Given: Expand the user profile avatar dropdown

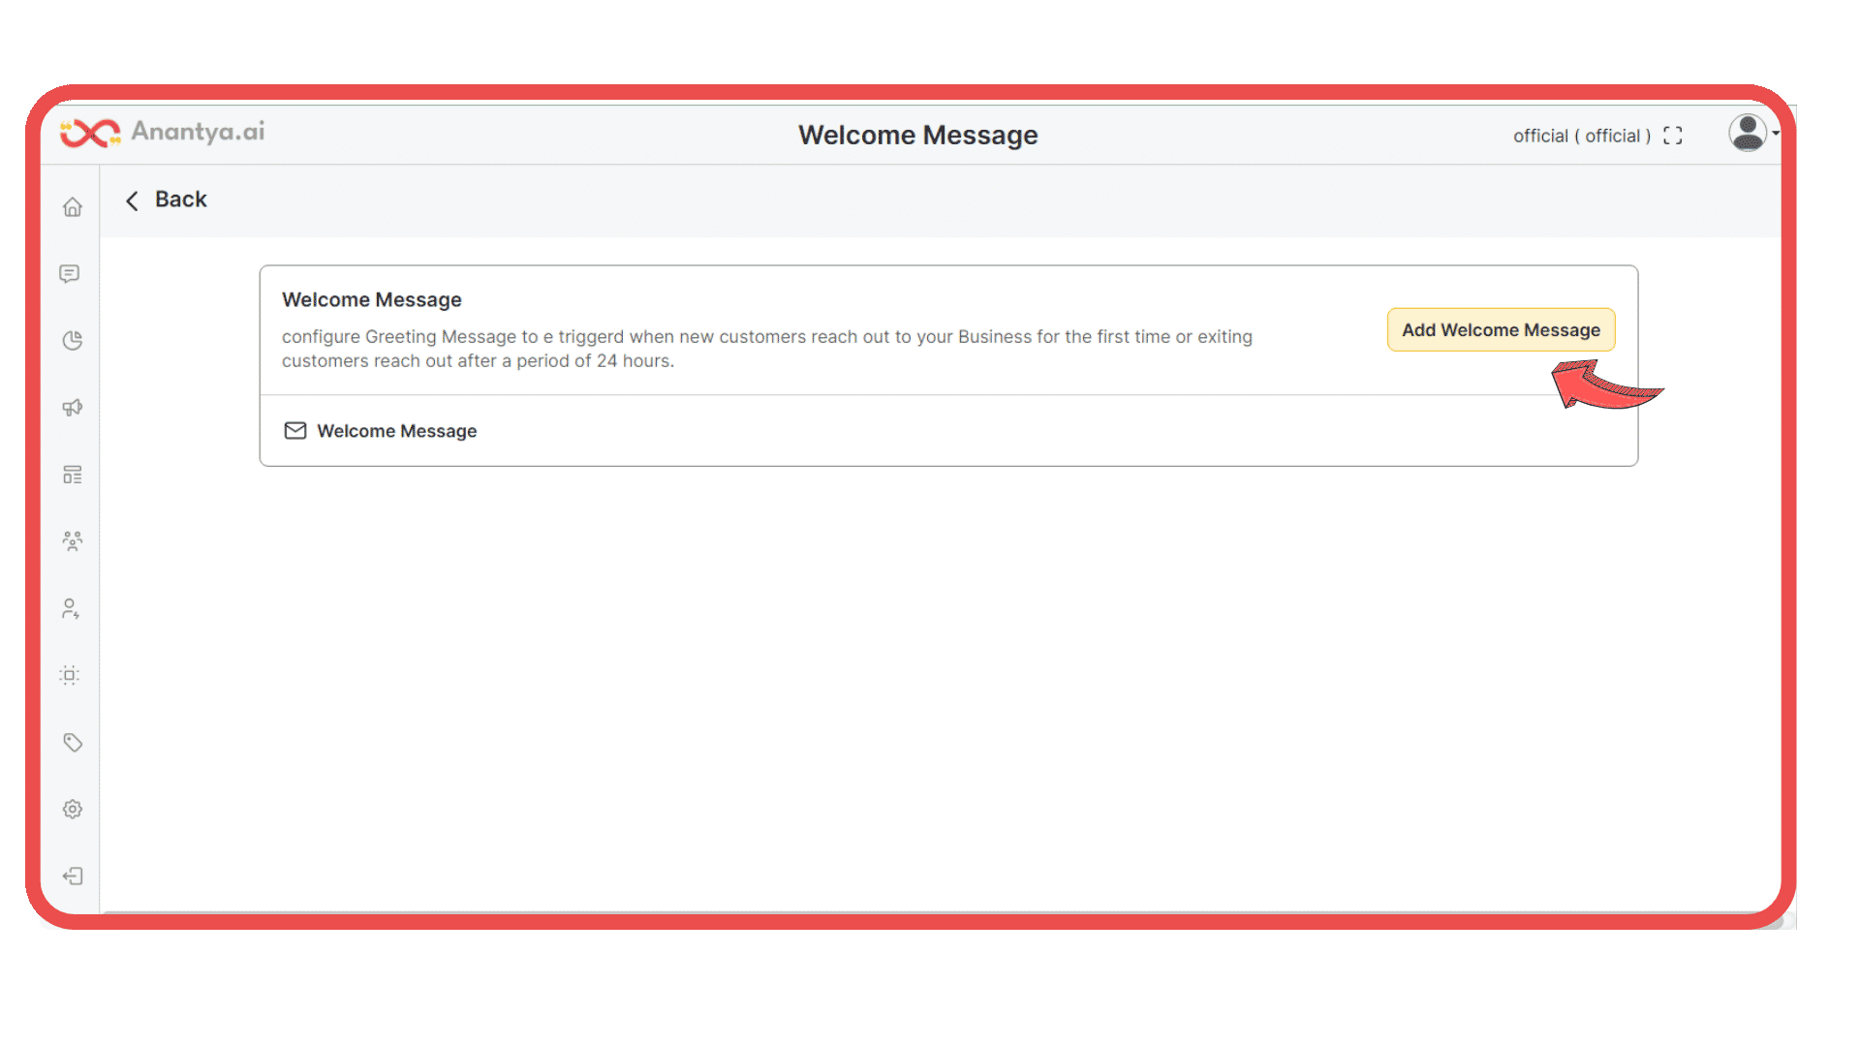Looking at the screenshot, I should click(x=1753, y=133).
